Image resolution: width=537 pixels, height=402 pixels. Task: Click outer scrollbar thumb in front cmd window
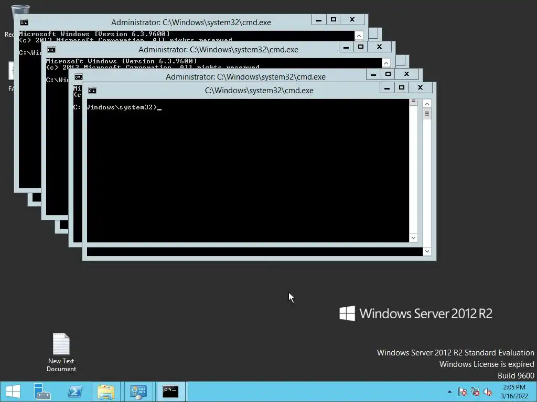pos(427,114)
